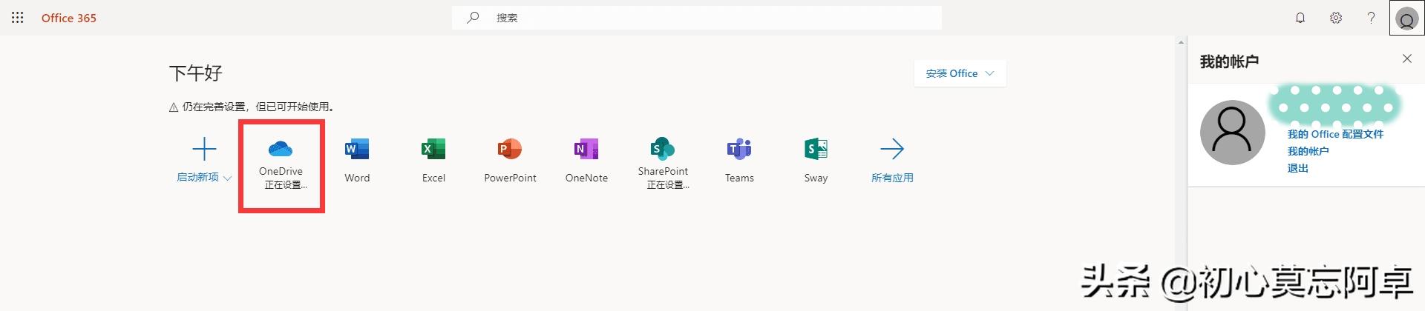Open 我的 Office 配置文件 link

(1335, 134)
